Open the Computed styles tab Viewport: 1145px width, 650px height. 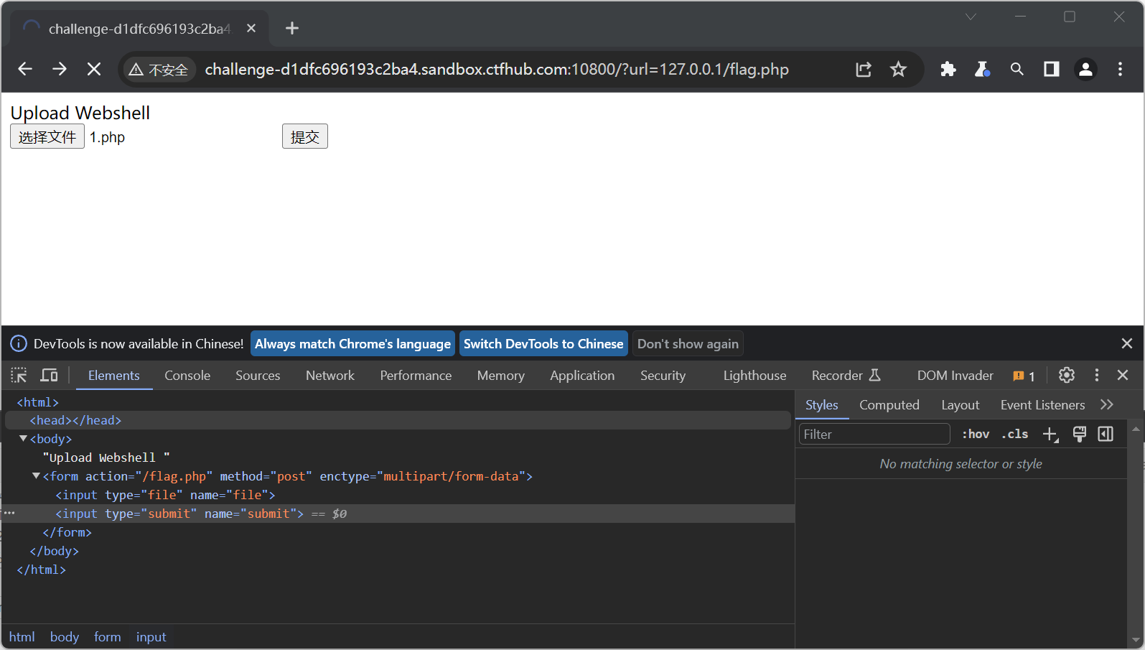pos(889,405)
